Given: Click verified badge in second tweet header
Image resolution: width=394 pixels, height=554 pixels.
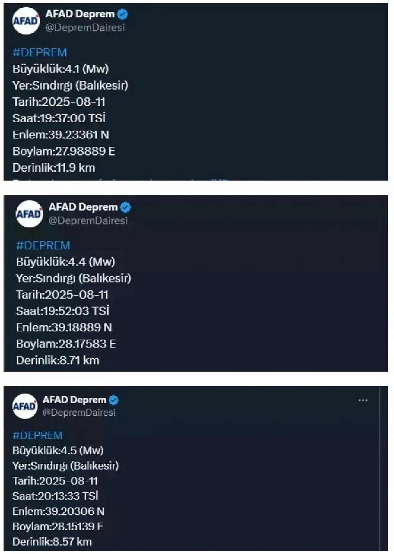Looking at the screenshot, I should point(126,207).
